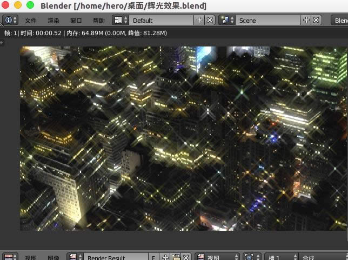Click the green macOS-style maximize button

pos(30,5)
